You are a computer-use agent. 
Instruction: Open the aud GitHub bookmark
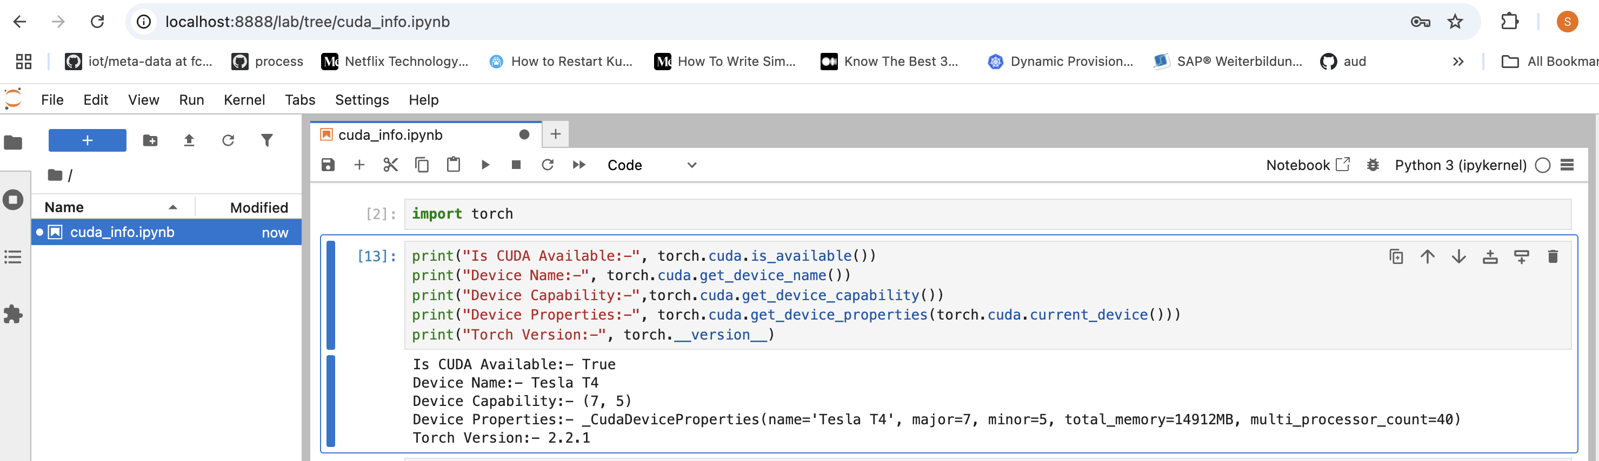(1343, 62)
